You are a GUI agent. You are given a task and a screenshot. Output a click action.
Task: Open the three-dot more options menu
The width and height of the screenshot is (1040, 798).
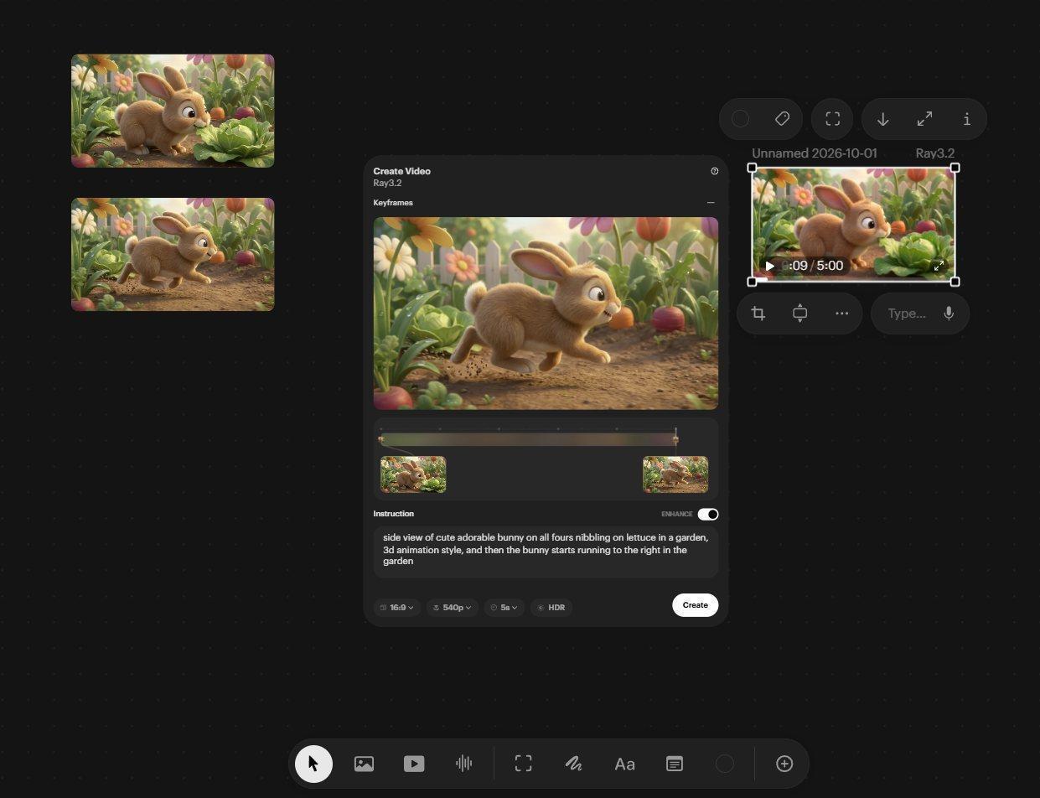842,313
